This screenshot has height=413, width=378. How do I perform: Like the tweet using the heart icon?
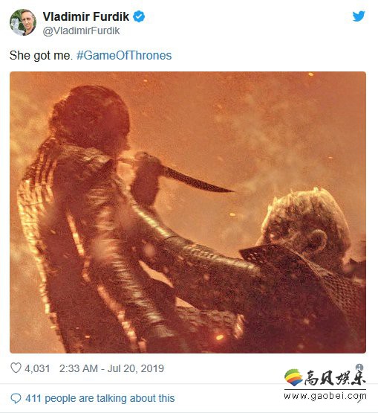[16, 368]
